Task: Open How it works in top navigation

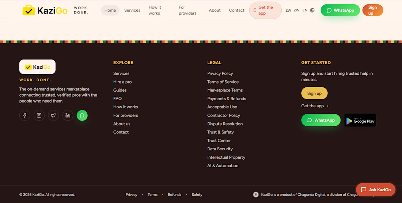Action: (x=155, y=10)
